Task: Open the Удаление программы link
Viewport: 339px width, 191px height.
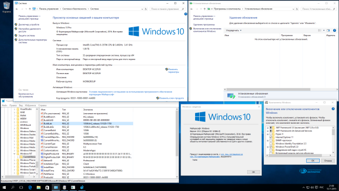Action: pyautogui.click(x=204, y=25)
